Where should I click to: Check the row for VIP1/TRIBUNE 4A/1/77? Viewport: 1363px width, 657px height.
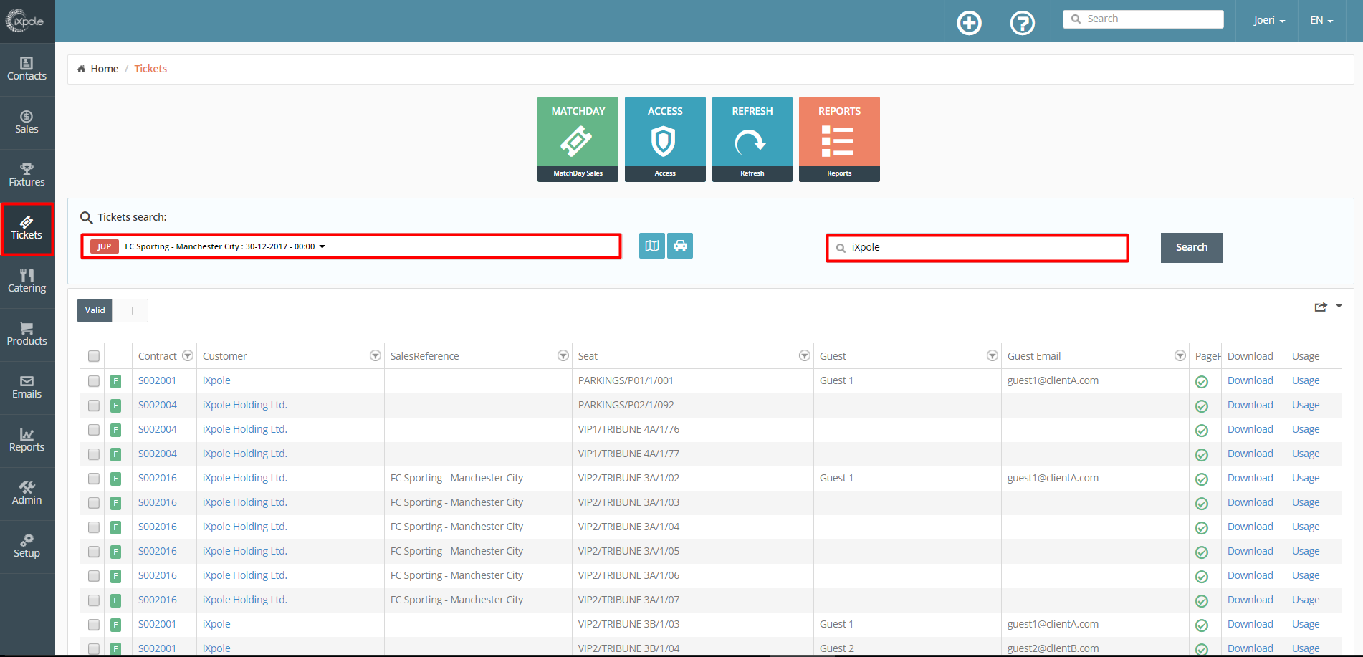[94, 454]
